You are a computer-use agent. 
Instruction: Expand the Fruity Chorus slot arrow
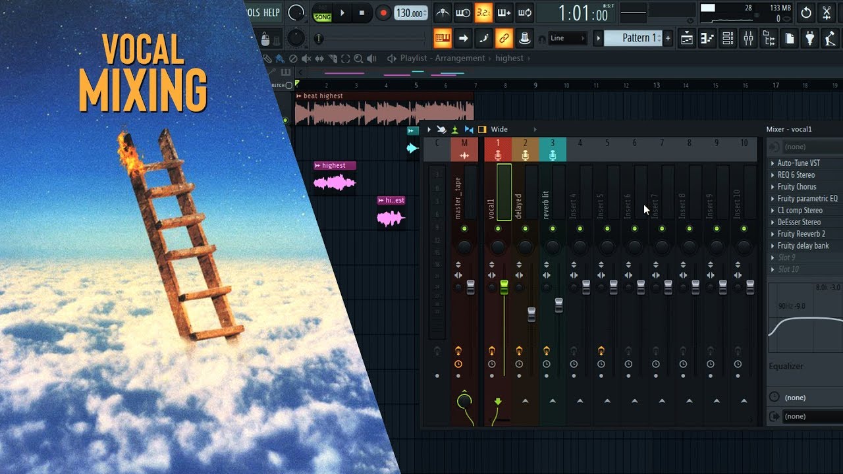pyautogui.click(x=773, y=187)
